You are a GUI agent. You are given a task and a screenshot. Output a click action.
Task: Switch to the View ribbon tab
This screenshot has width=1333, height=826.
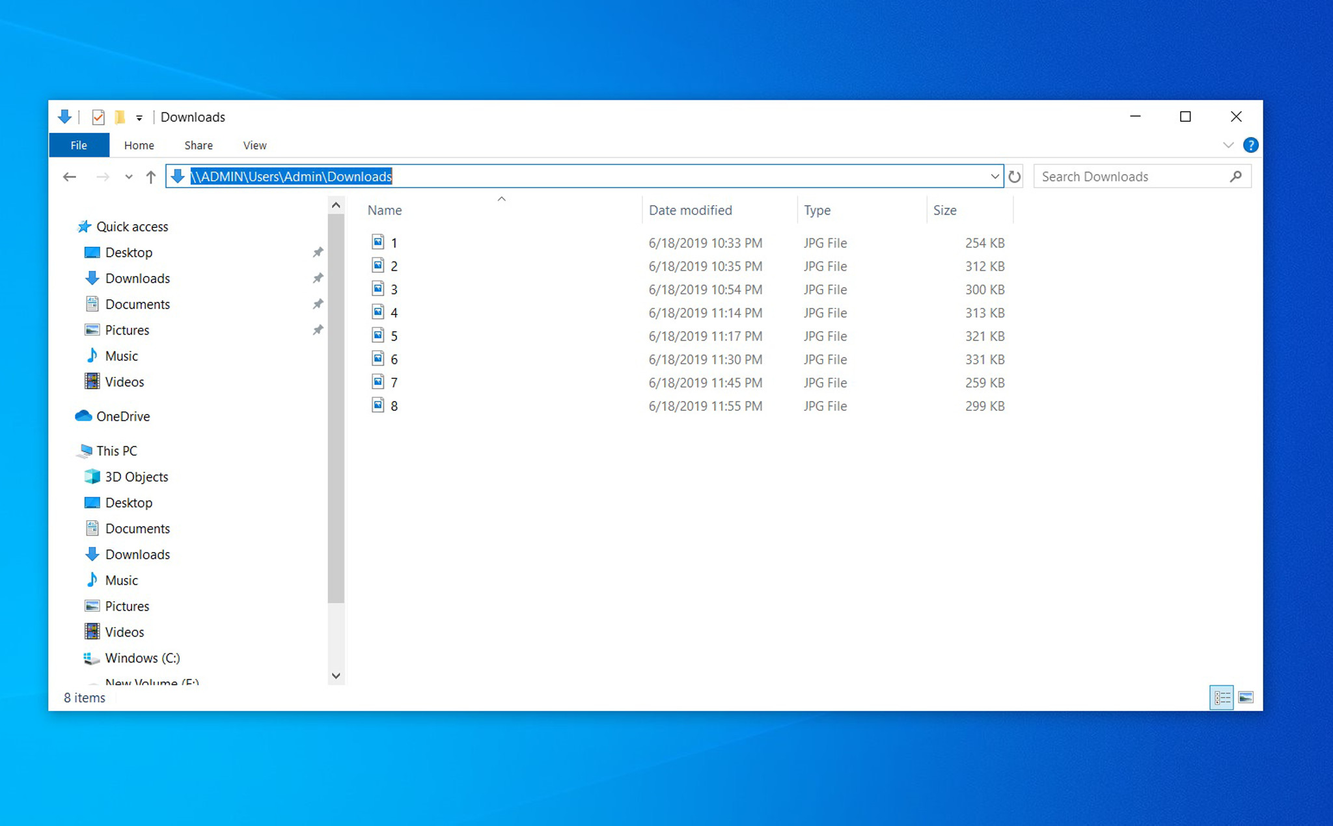click(254, 145)
